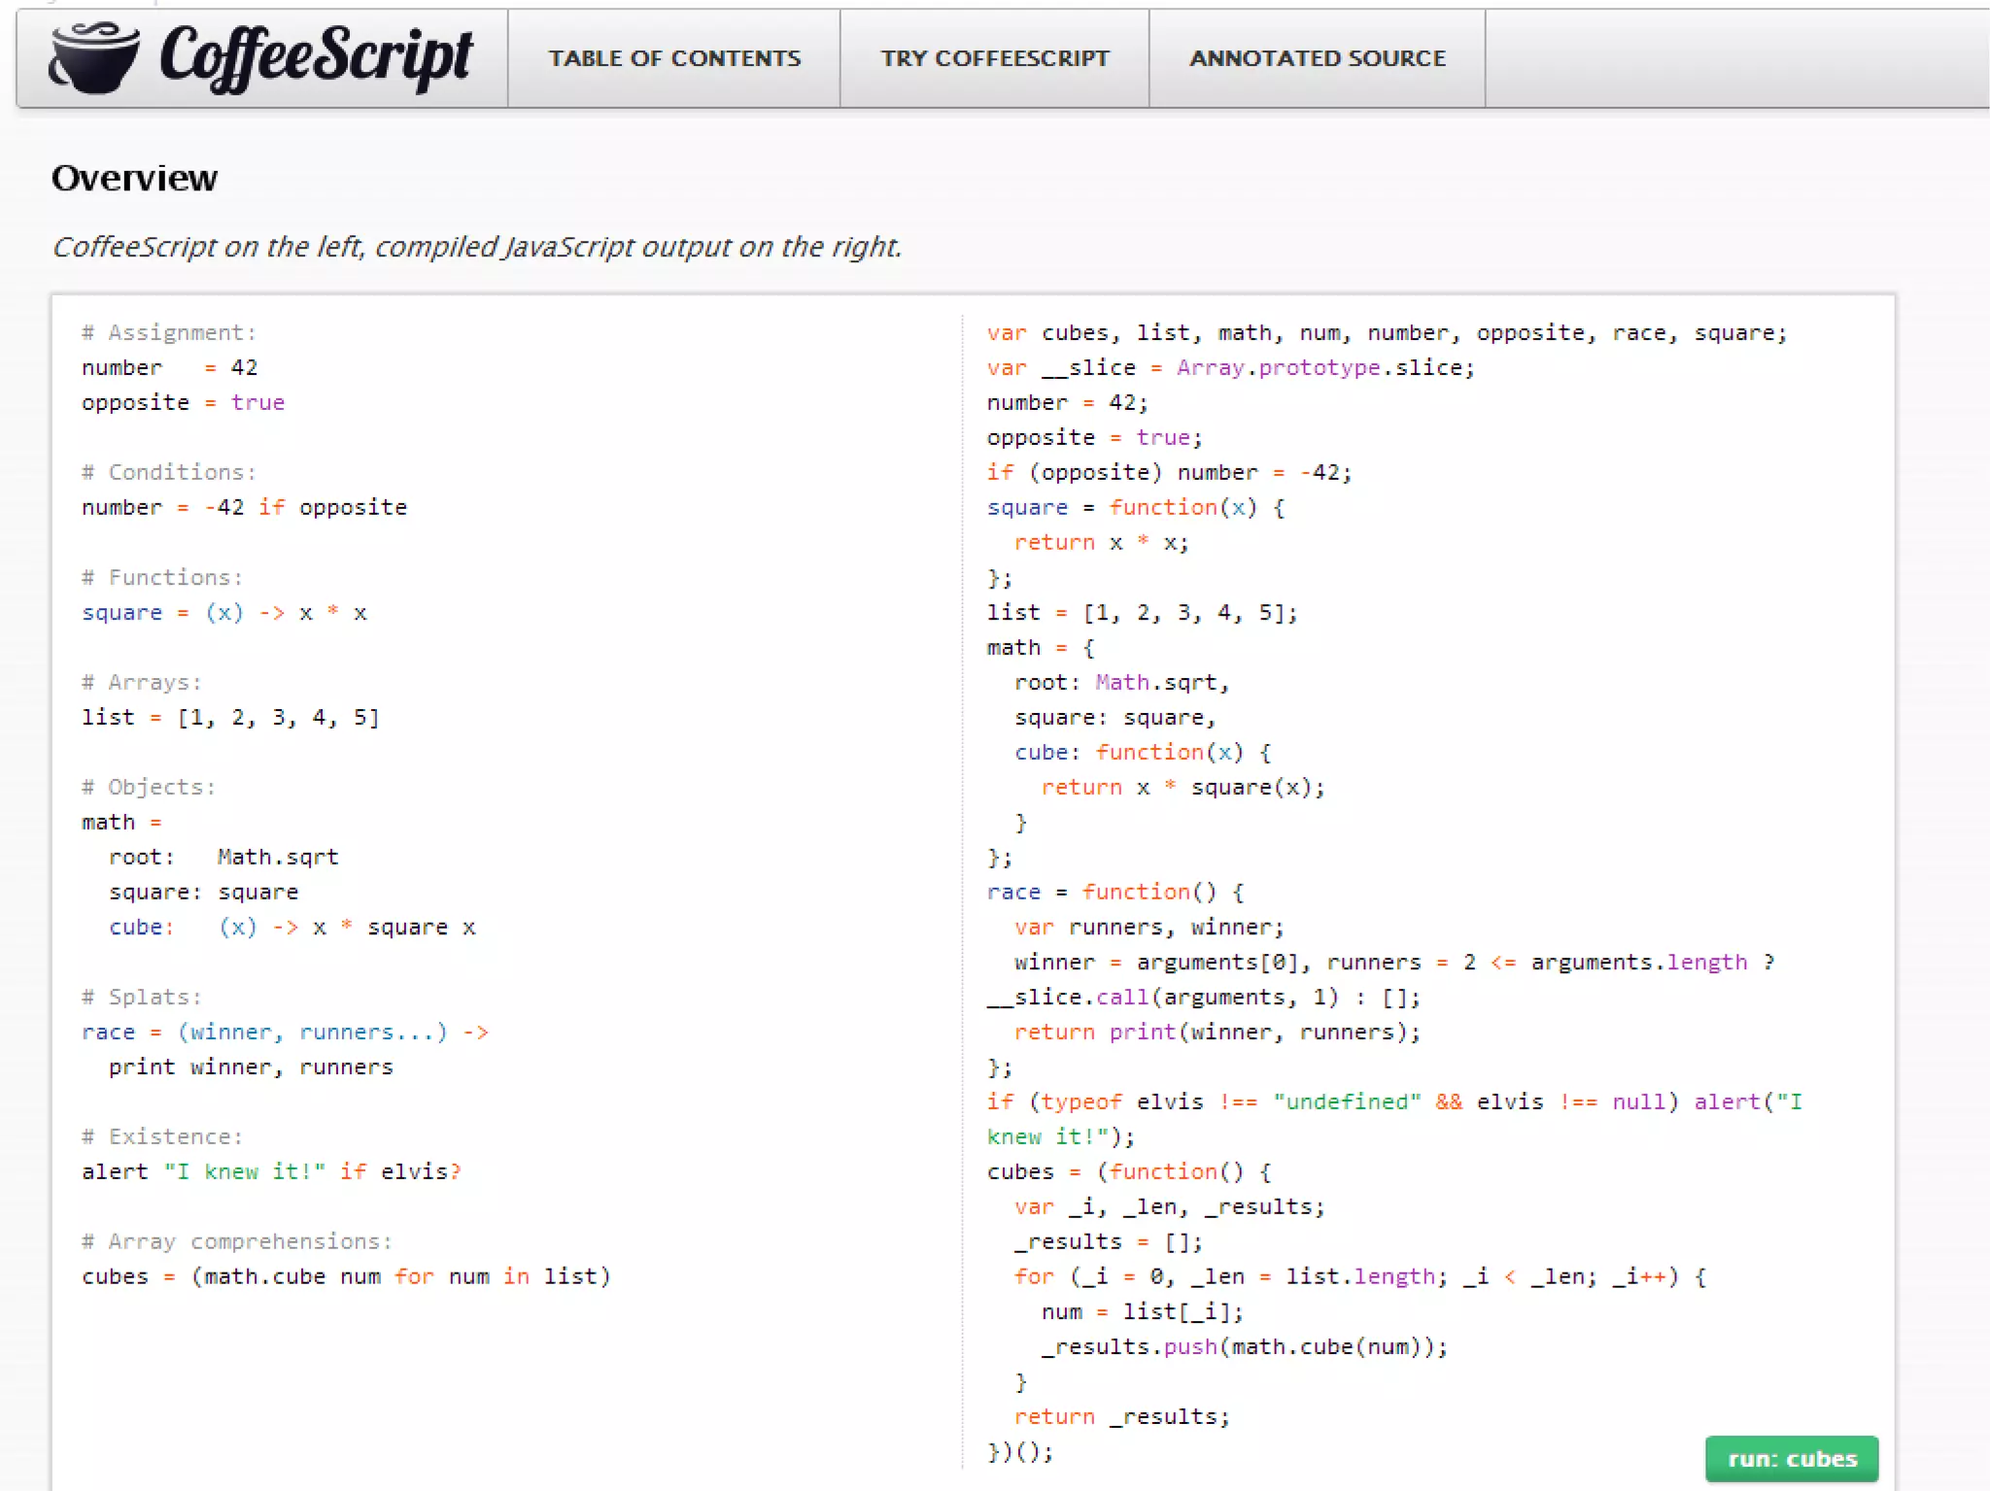1990x1491 pixels.
Task: Open the Table of Contents menu
Action: coord(674,58)
